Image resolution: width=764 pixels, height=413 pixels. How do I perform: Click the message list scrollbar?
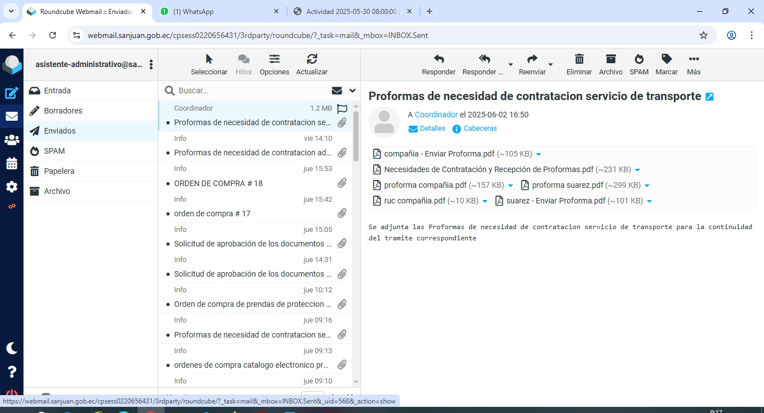(x=356, y=134)
